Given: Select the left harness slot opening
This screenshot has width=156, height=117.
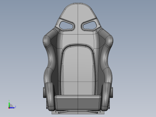Looking at the screenshot, I should click(67, 25).
